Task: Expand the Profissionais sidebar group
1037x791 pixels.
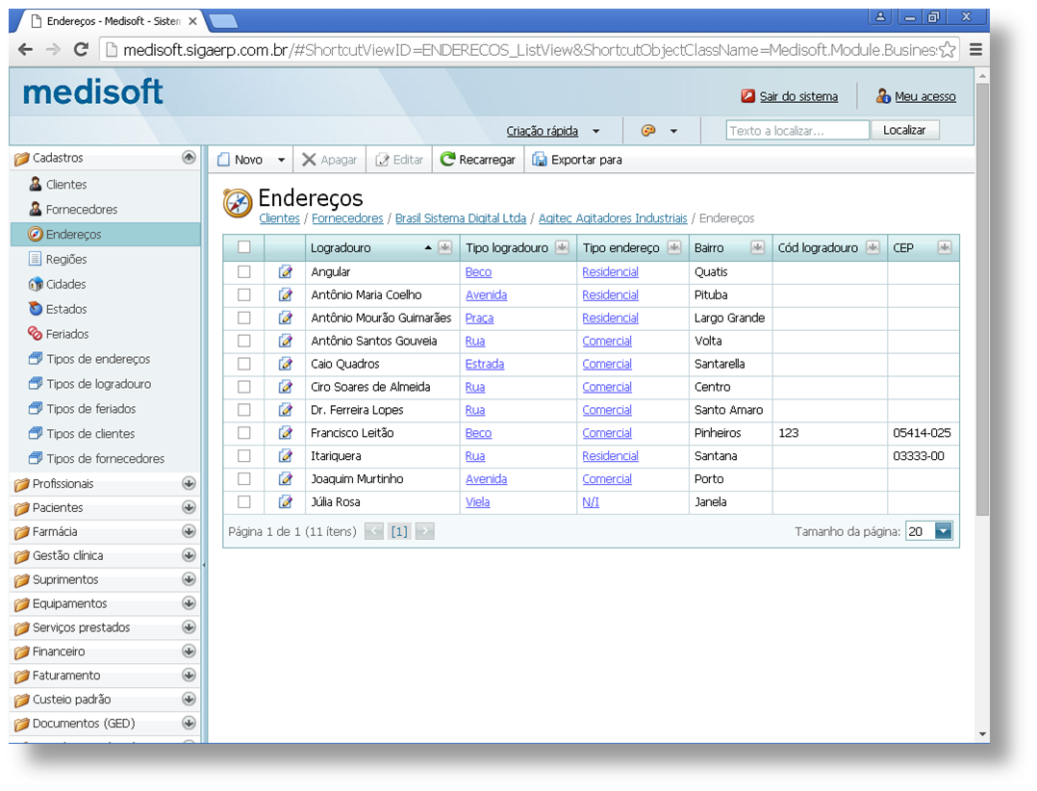Action: (189, 483)
